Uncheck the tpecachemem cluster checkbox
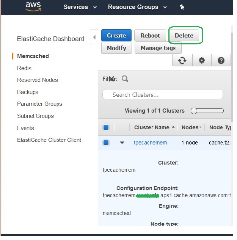 point(106,143)
